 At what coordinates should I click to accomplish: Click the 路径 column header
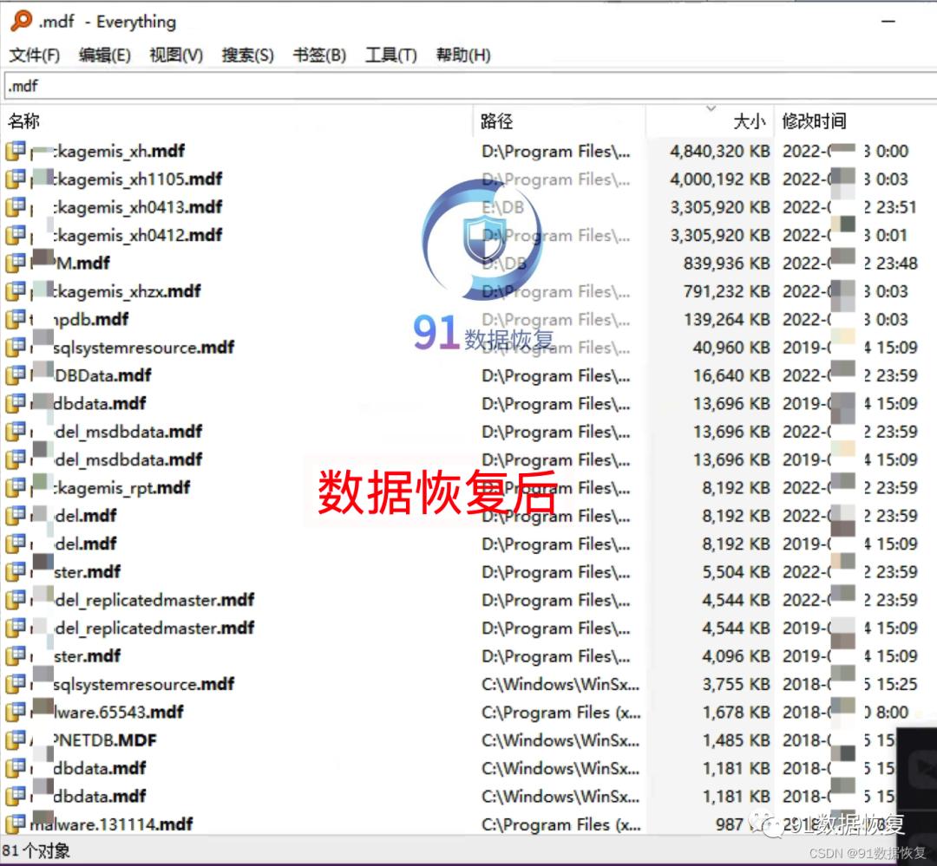pos(493,120)
